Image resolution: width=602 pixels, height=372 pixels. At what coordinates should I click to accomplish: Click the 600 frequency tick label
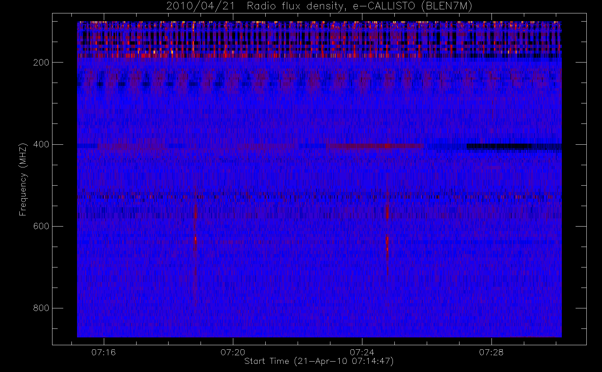point(41,226)
